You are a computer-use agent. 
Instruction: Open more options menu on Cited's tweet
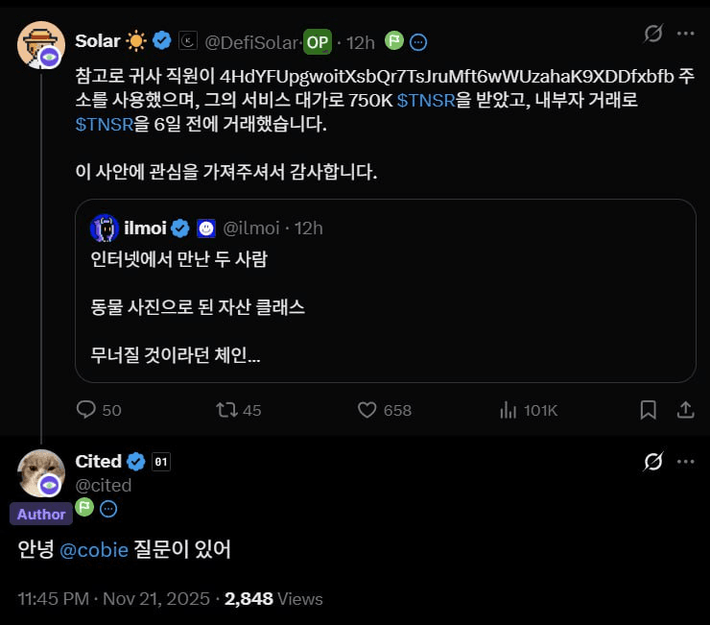pos(685,462)
